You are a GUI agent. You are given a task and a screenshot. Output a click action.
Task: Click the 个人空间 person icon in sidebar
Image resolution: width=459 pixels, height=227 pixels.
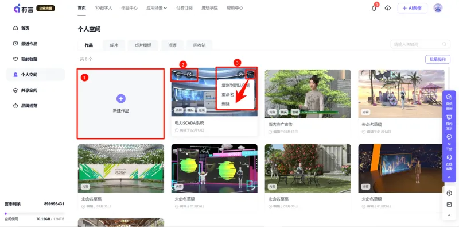click(15, 75)
